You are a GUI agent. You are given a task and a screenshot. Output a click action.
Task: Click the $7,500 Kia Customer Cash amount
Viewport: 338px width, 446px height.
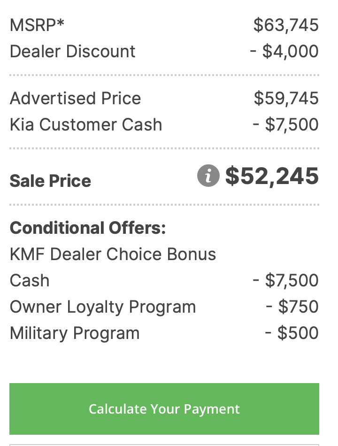point(285,125)
